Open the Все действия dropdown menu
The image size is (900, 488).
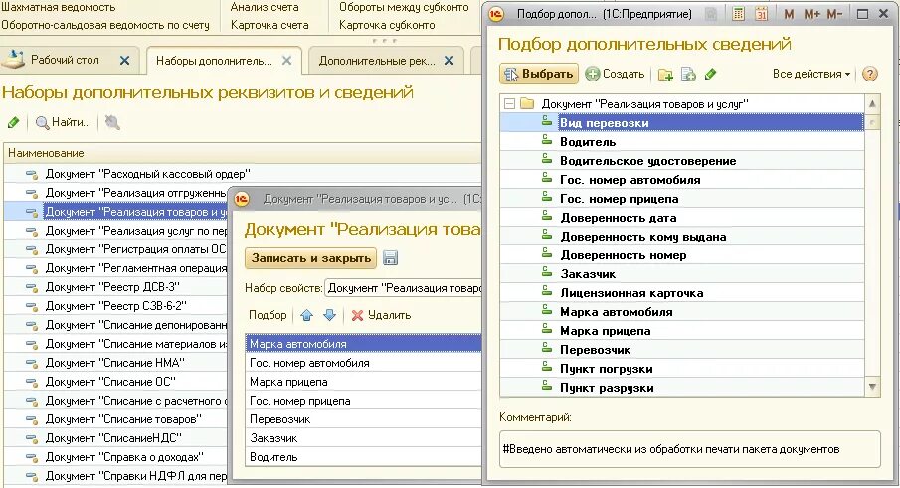811,74
